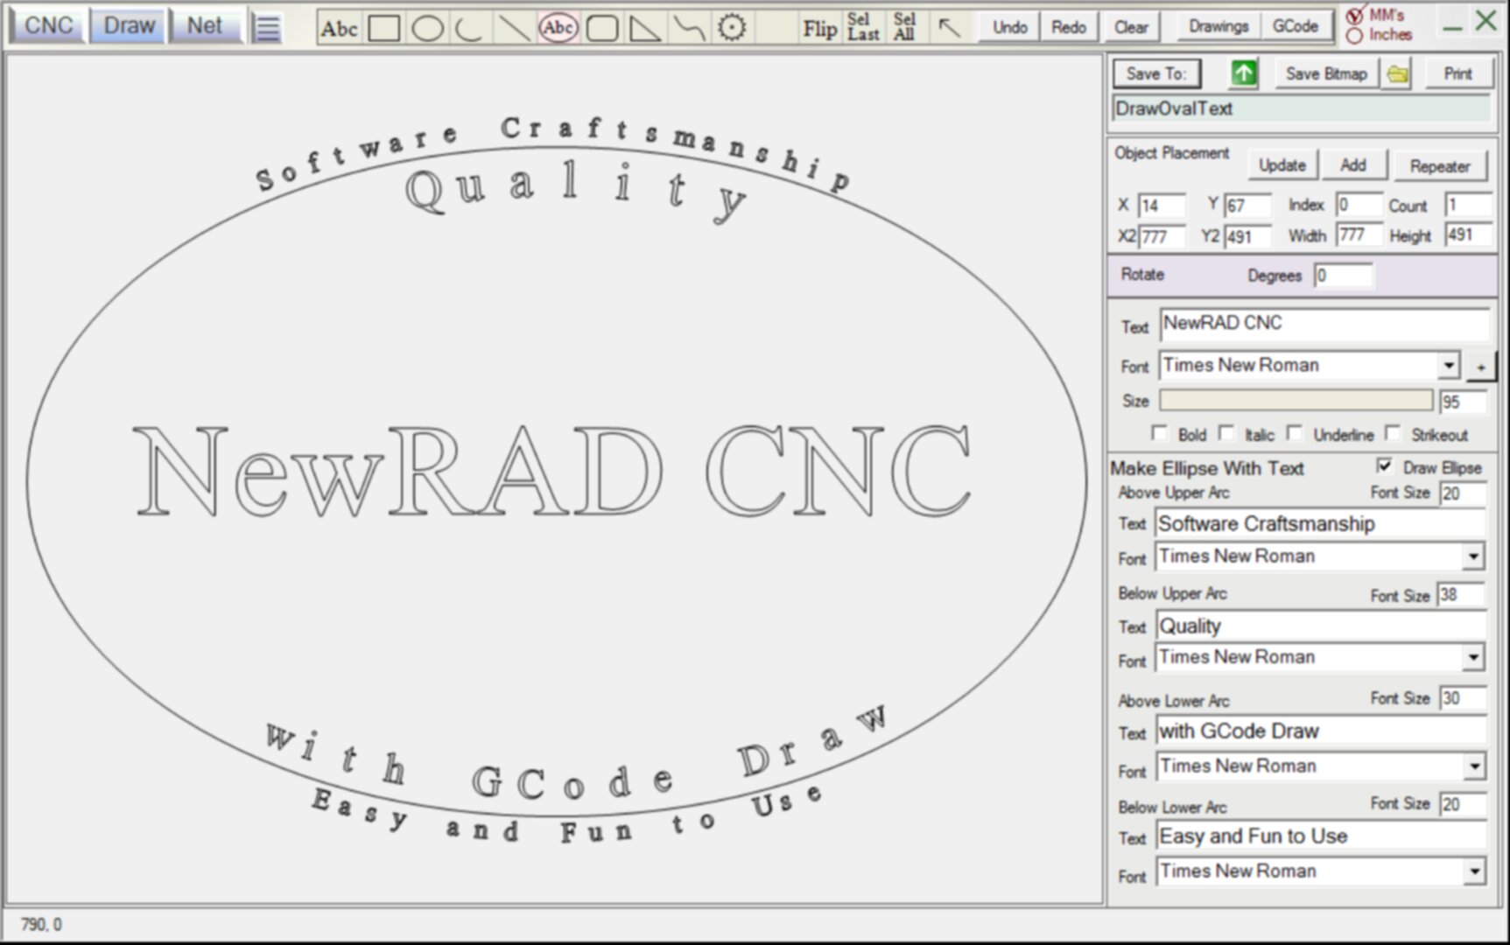
Task: Select the straight line tool
Action: coord(513,29)
